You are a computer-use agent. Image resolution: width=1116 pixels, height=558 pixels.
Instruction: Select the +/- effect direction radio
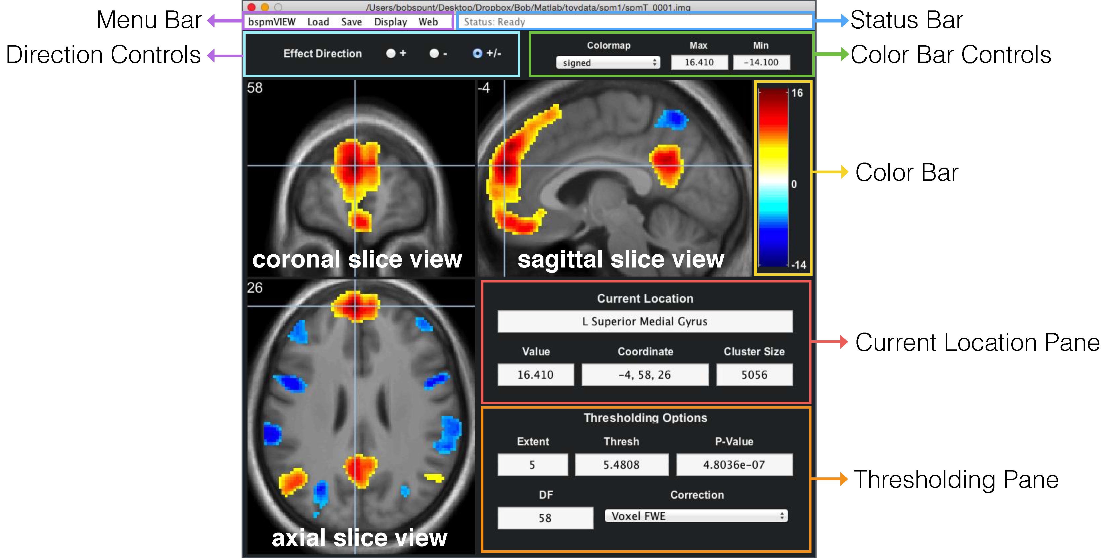point(478,53)
